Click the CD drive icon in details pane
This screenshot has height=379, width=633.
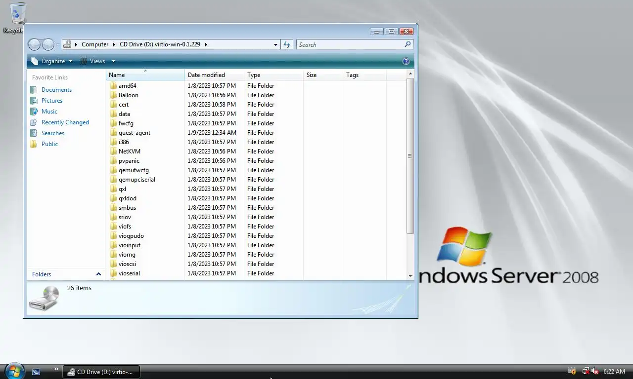(x=44, y=298)
